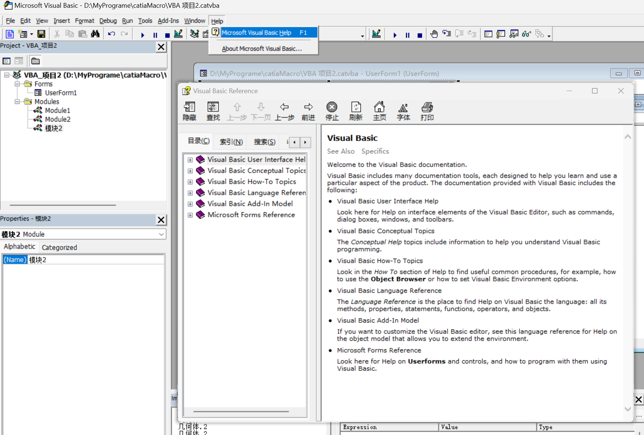Click the Call Stack toolbar icon
Screen dimensions: 644x435
pyautogui.click(x=539, y=34)
